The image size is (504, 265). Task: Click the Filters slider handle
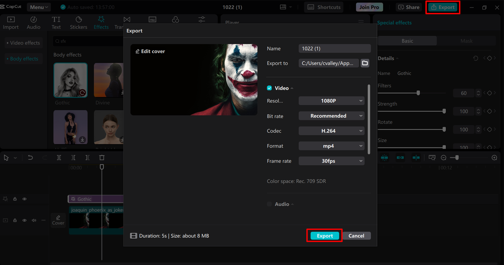(x=418, y=93)
